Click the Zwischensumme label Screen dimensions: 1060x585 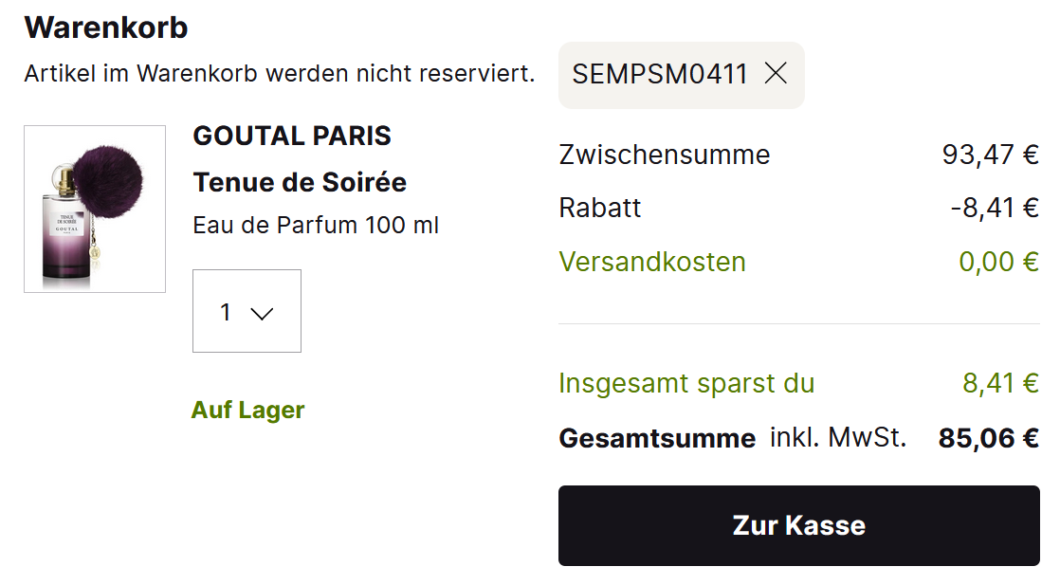665,154
